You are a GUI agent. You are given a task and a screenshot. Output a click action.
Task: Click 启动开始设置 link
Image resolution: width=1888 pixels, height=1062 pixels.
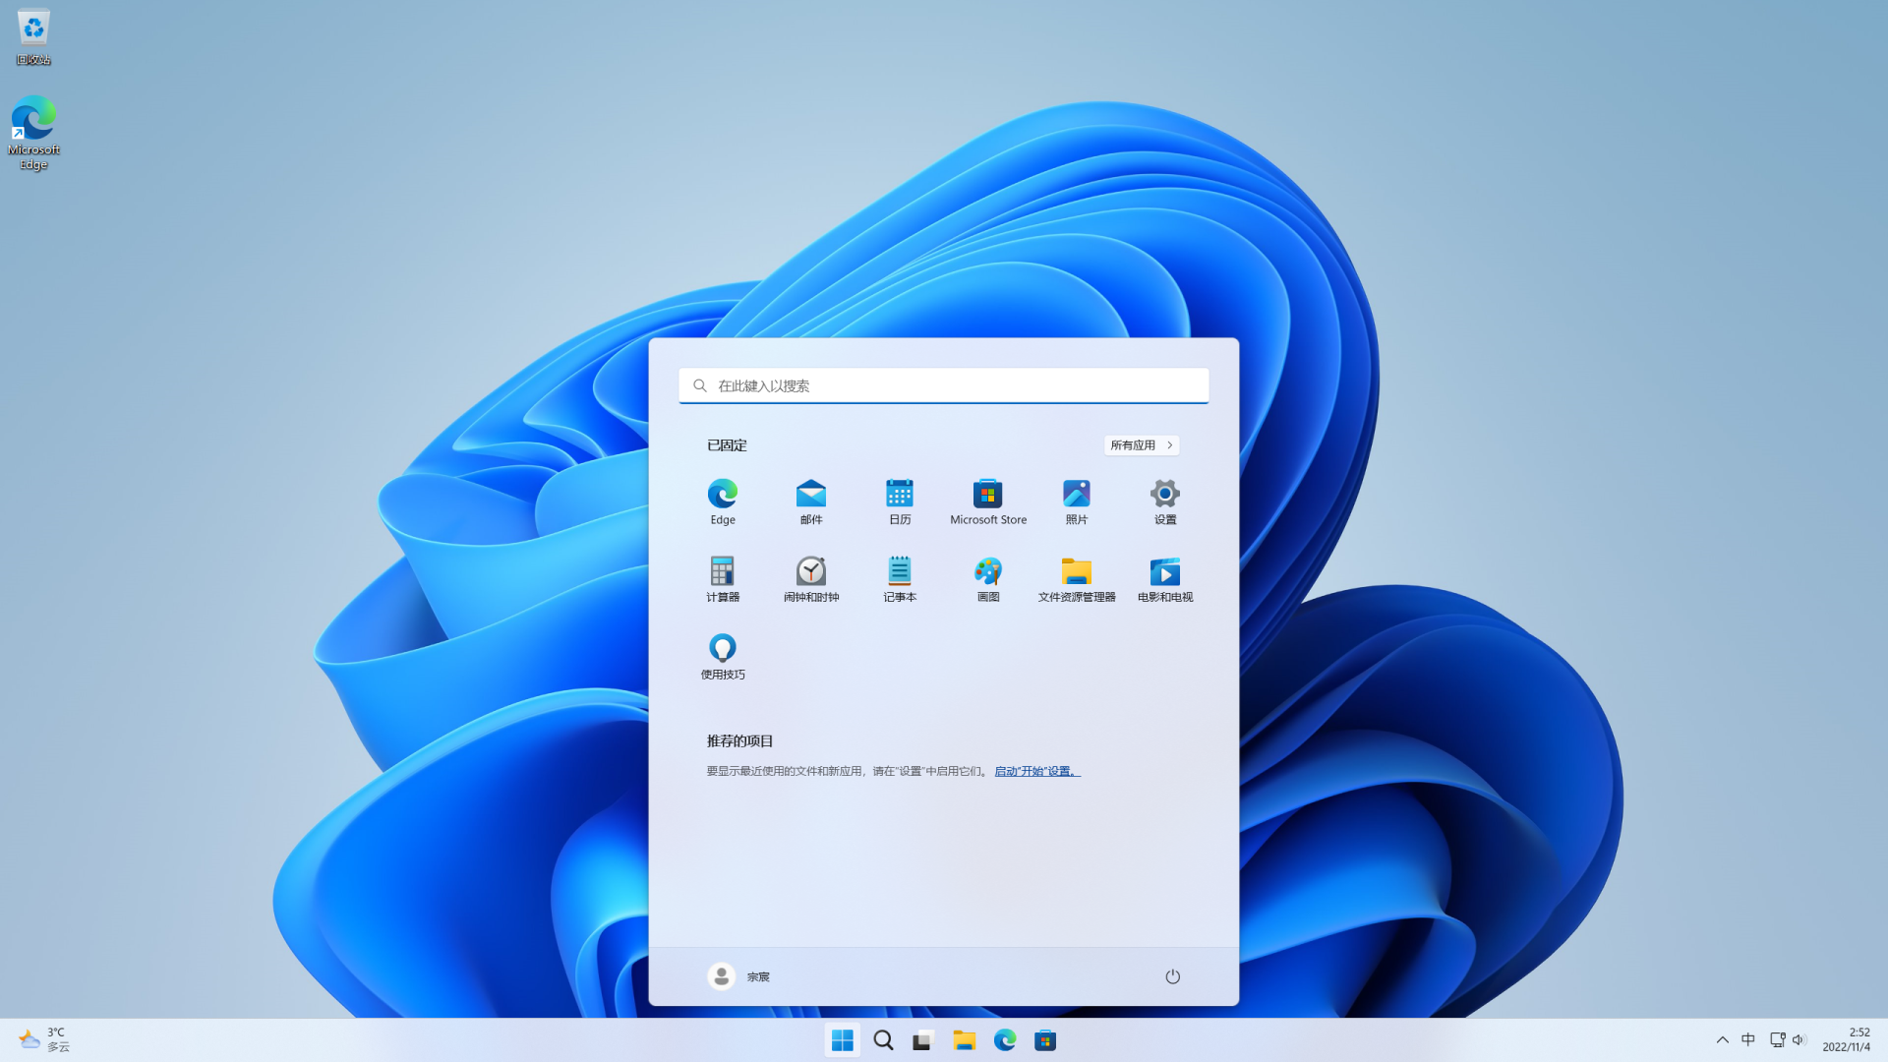pyautogui.click(x=1036, y=770)
